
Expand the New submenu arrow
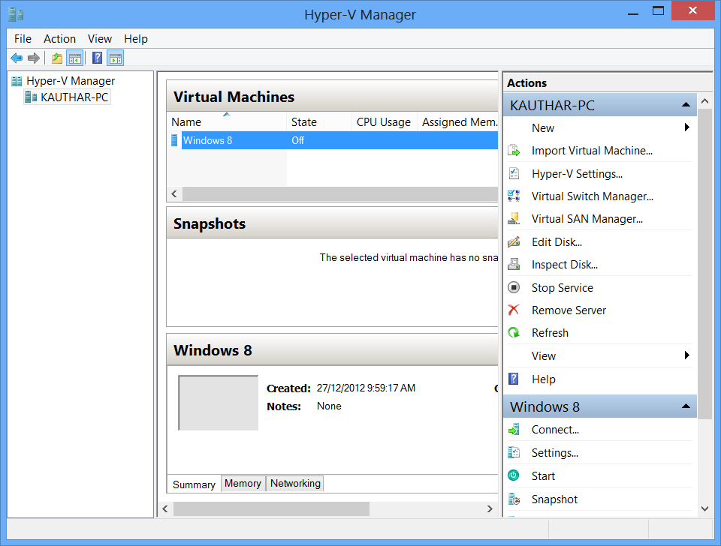point(686,127)
